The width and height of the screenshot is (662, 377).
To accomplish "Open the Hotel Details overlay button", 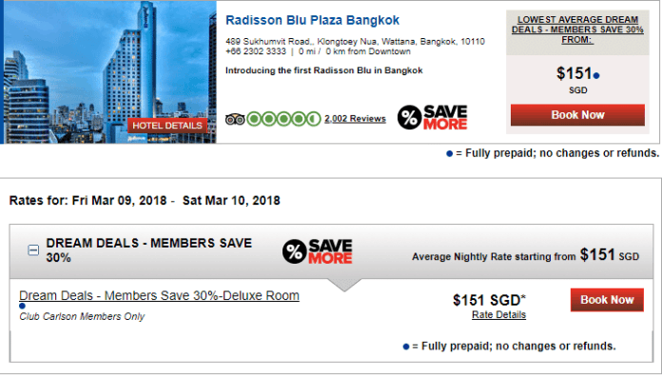I will (167, 126).
